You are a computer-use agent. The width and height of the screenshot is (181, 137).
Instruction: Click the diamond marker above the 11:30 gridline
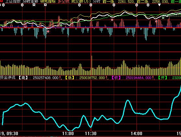coord(91,5)
